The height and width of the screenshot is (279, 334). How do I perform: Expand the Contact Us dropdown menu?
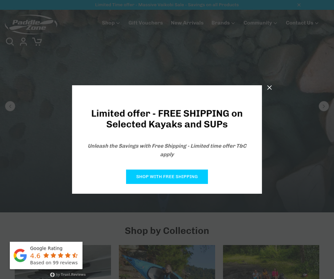pos(302,23)
